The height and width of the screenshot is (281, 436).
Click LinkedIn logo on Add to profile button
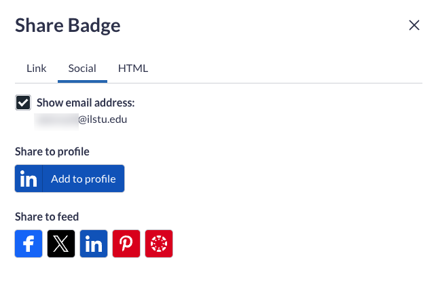[x=29, y=179]
